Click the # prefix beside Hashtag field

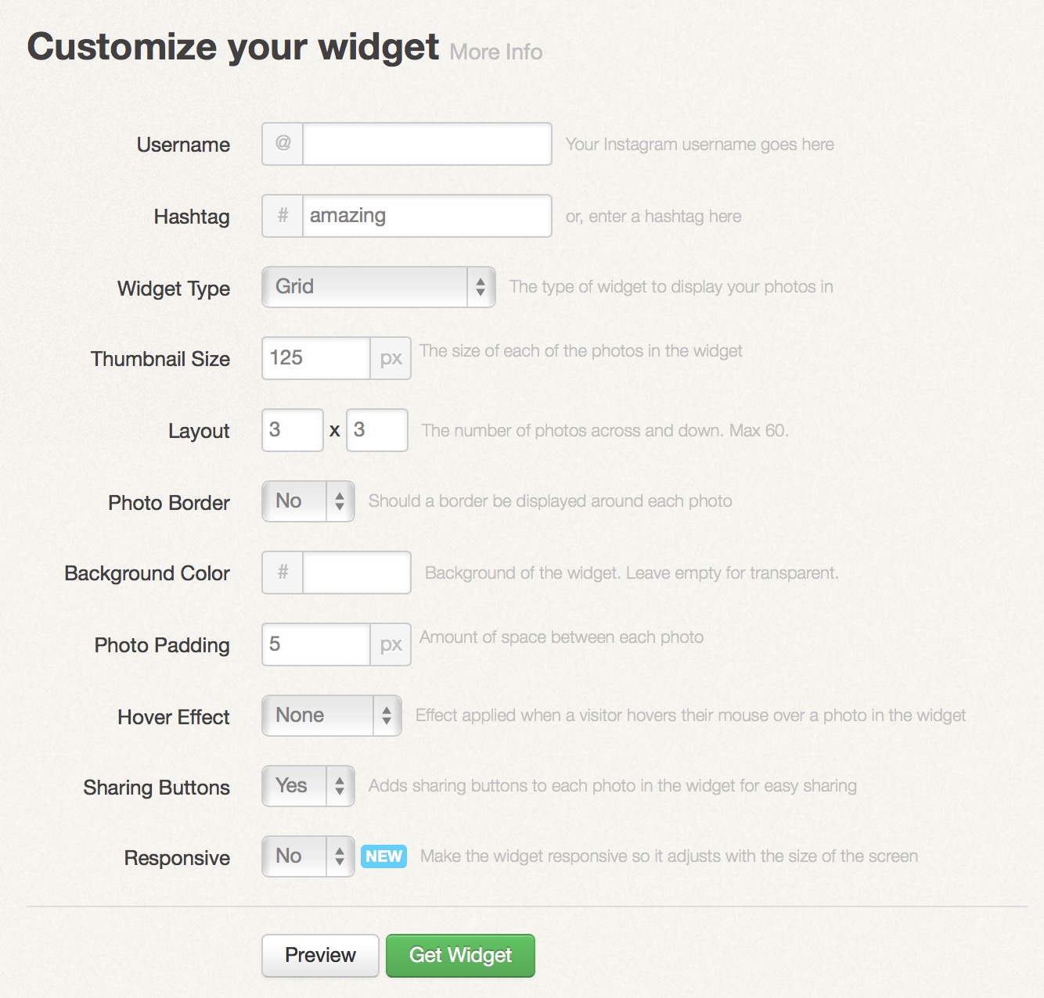tap(283, 216)
